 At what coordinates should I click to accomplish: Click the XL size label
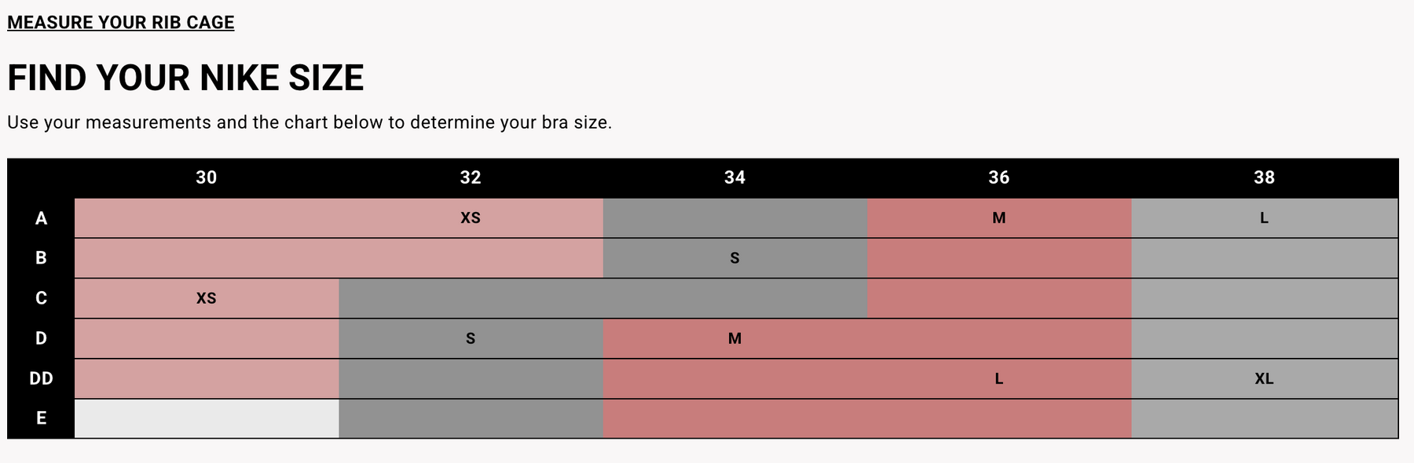(x=1263, y=378)
